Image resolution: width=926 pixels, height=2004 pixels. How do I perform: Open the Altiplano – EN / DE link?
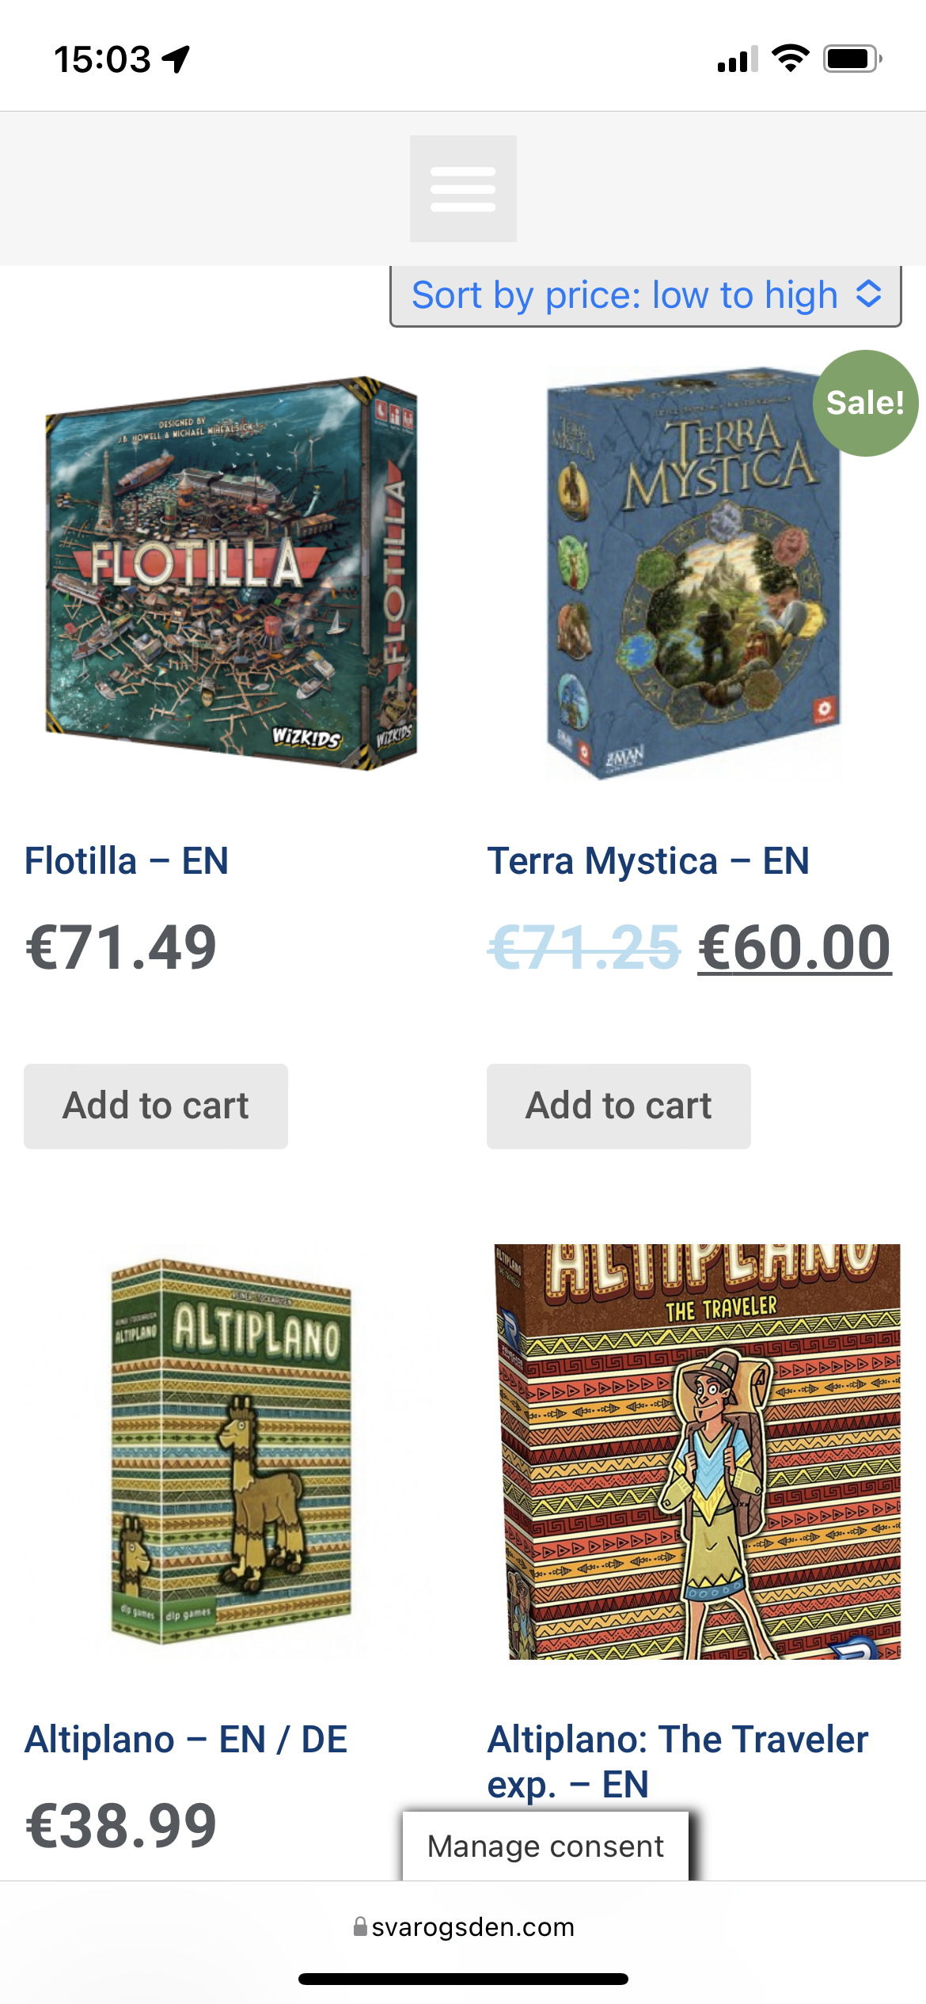pyautogui.click(x=186, y=1739)
